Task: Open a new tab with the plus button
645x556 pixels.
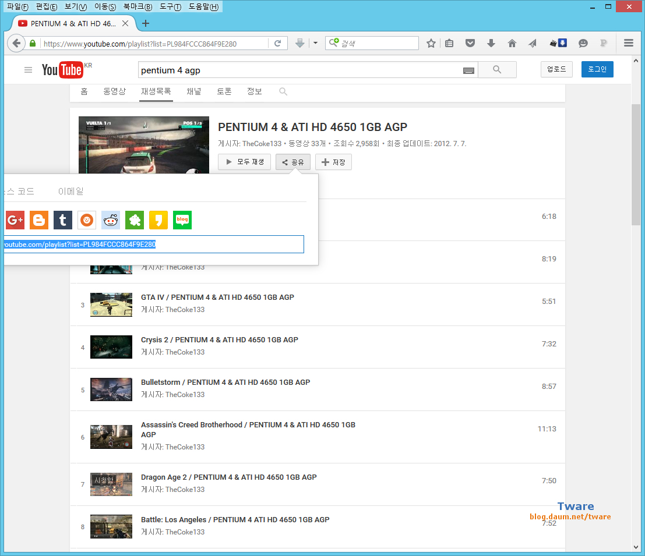Action: [x=145, y=23]
